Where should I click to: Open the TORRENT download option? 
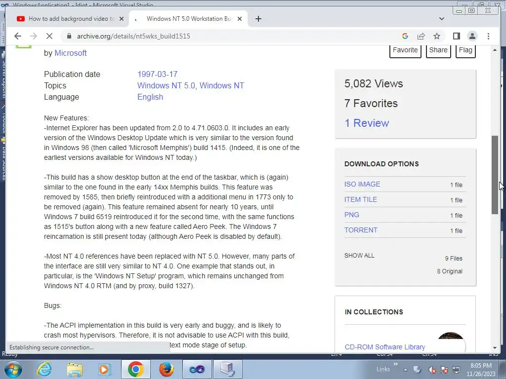(x=361, y=230)
